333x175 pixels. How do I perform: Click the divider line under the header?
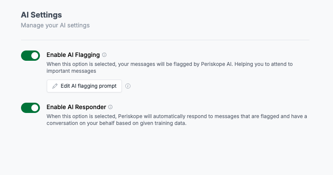(165, 40)
